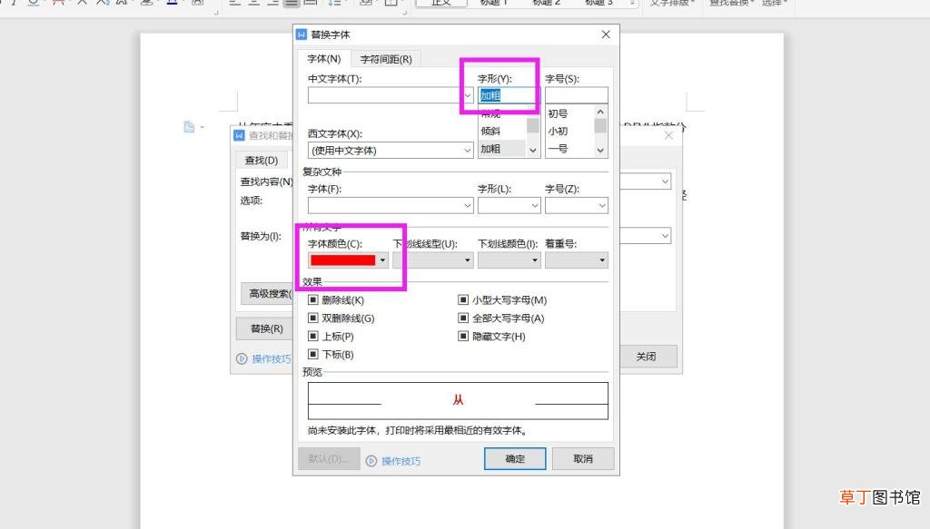930x529 pixels.
Task: Click 高级搜索 button in Find dialog
Action: [x=268, y=293]
